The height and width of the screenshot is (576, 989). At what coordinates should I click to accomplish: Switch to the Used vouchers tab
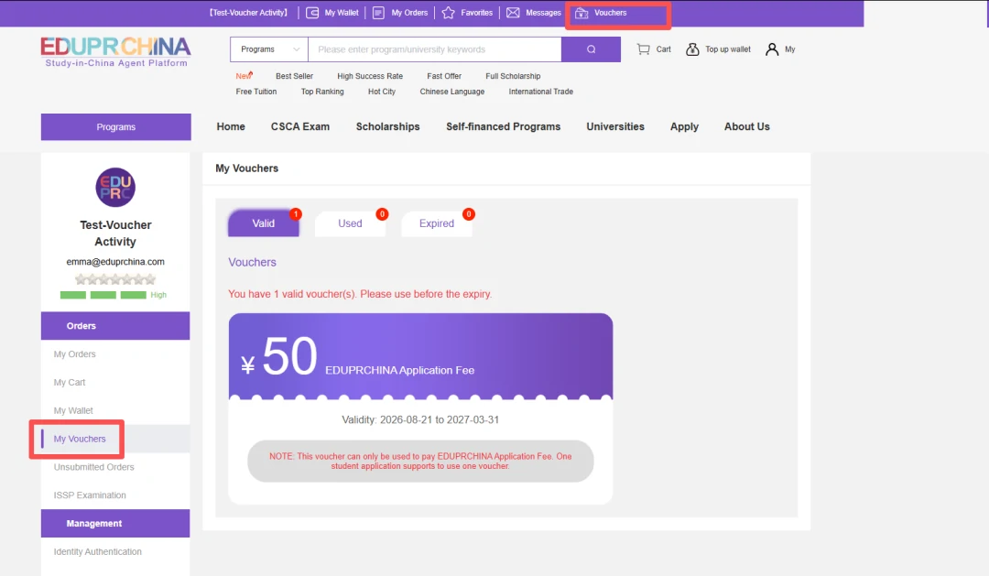pos(350,223)
